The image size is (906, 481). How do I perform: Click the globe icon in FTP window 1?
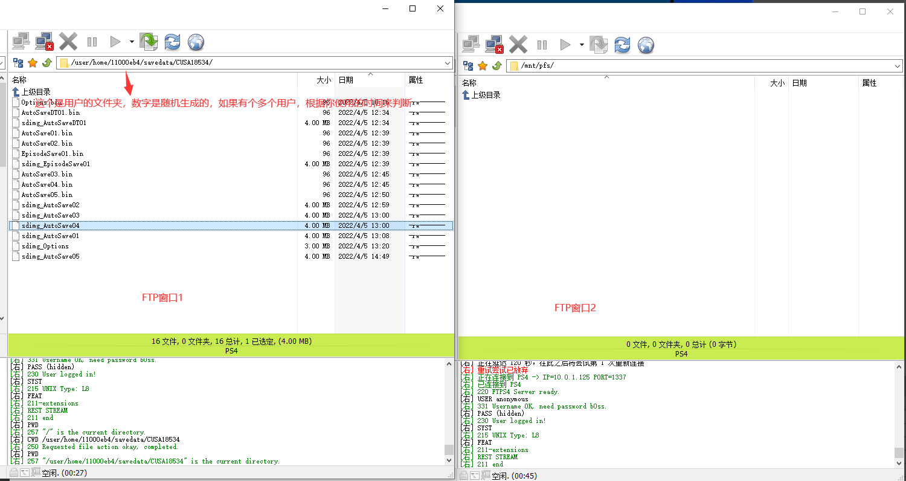tap(196, 42)
